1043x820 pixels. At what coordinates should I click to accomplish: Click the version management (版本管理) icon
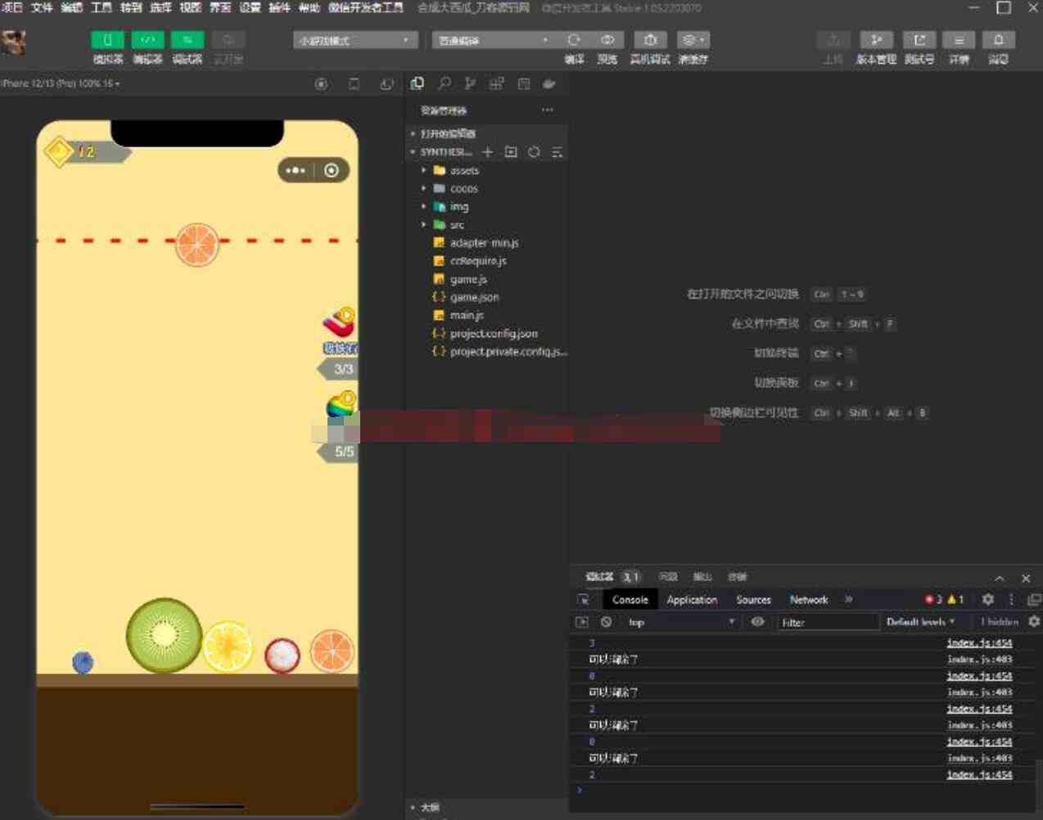(x=876, y=40)
